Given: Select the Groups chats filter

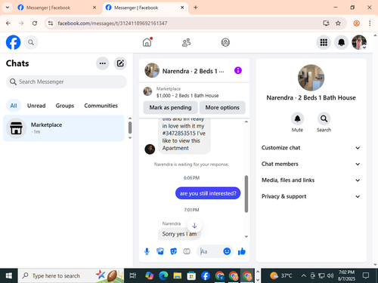Looking at the screenshot, I should pyautogui.click(x=65, y=106).
